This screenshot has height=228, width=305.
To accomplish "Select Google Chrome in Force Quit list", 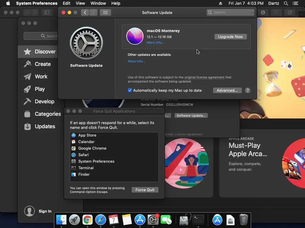I will click(114, 148).
